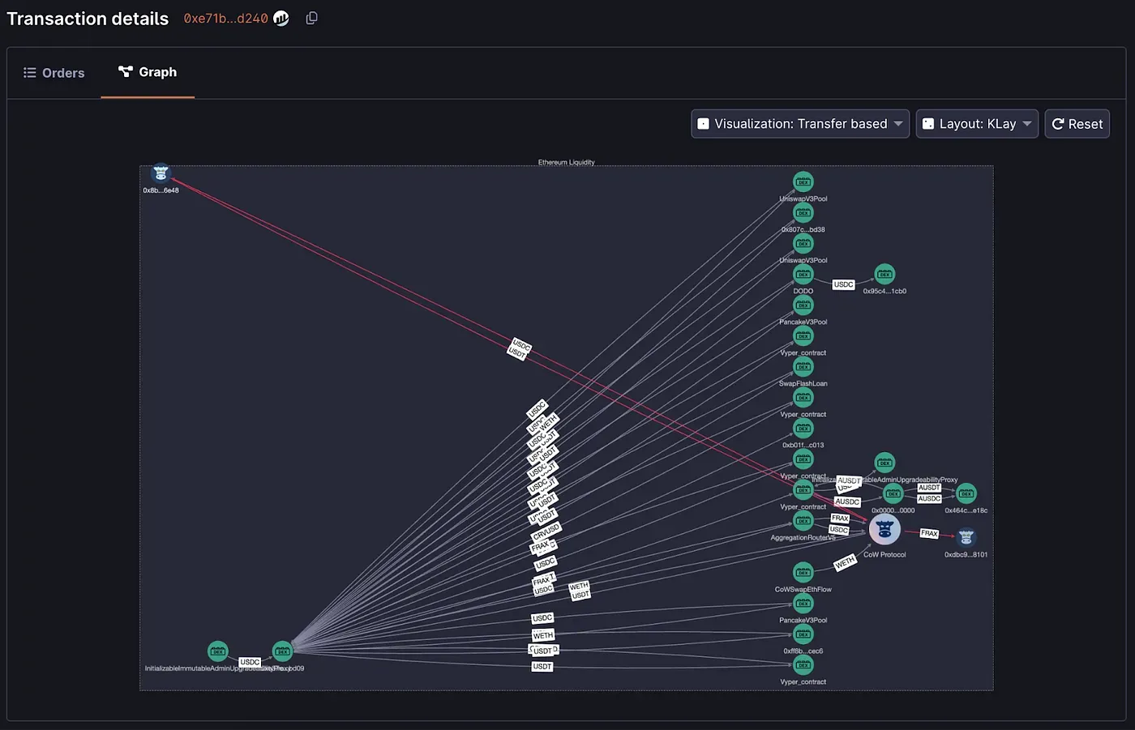Select the 0x464c...e18c node icon

click(966, 493)
